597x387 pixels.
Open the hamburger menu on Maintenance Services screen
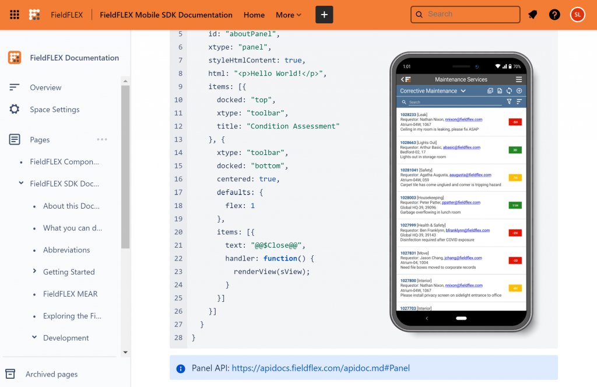pos(518,79)
